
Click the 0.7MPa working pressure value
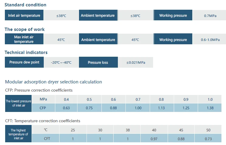(210, 15)
